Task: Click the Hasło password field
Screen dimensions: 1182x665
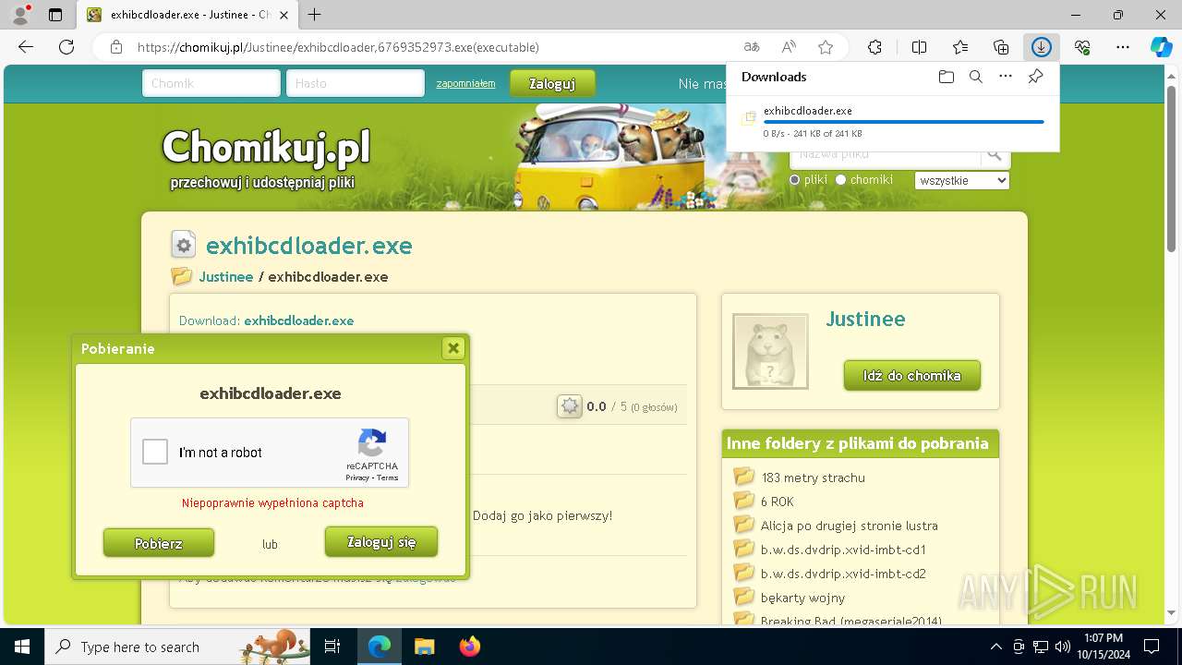Action: (356, 83)
